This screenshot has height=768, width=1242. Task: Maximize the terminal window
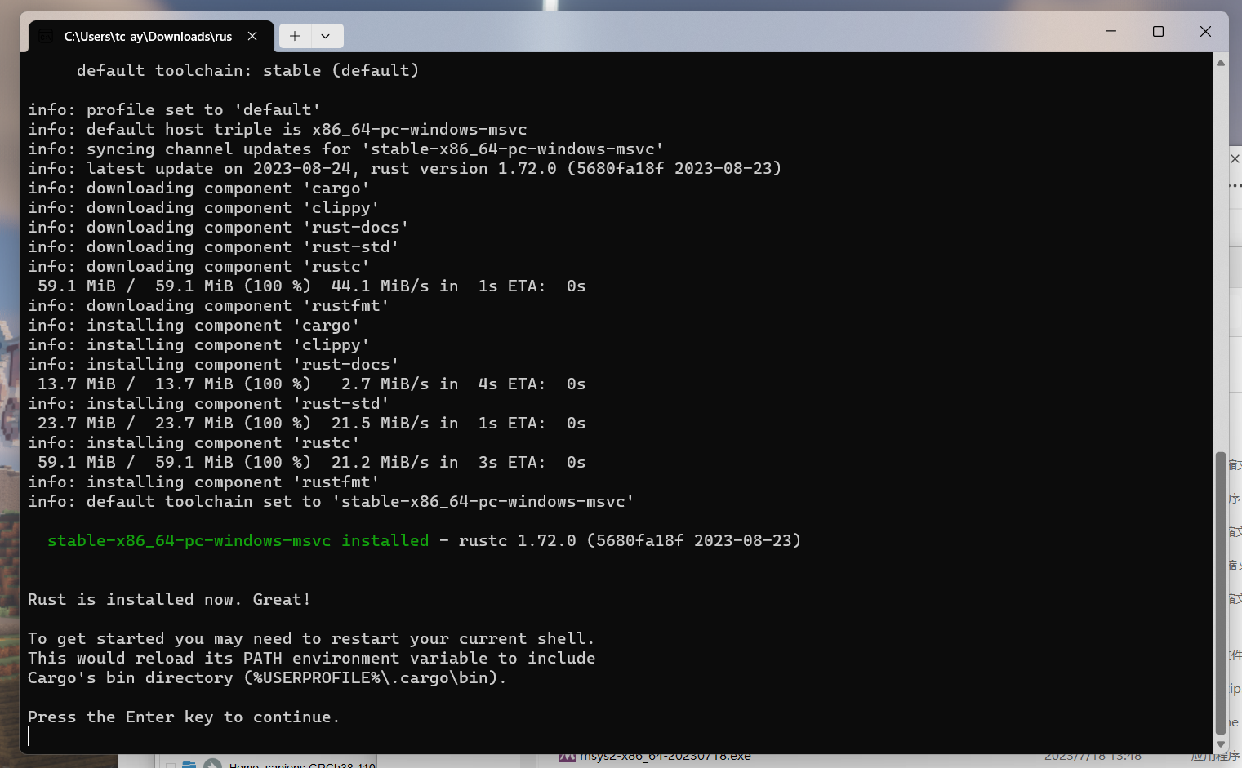pos(1158,31)
